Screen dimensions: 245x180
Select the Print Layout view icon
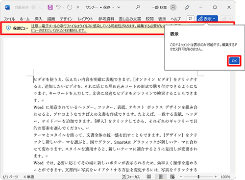coord(160,177)
